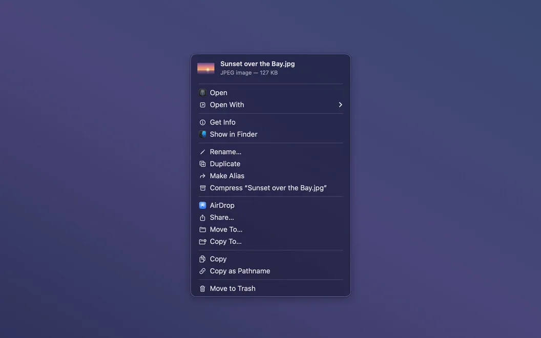Screen dimensions: 541x338
Task: Choose Make Alias option
Action: coord(270,176)
